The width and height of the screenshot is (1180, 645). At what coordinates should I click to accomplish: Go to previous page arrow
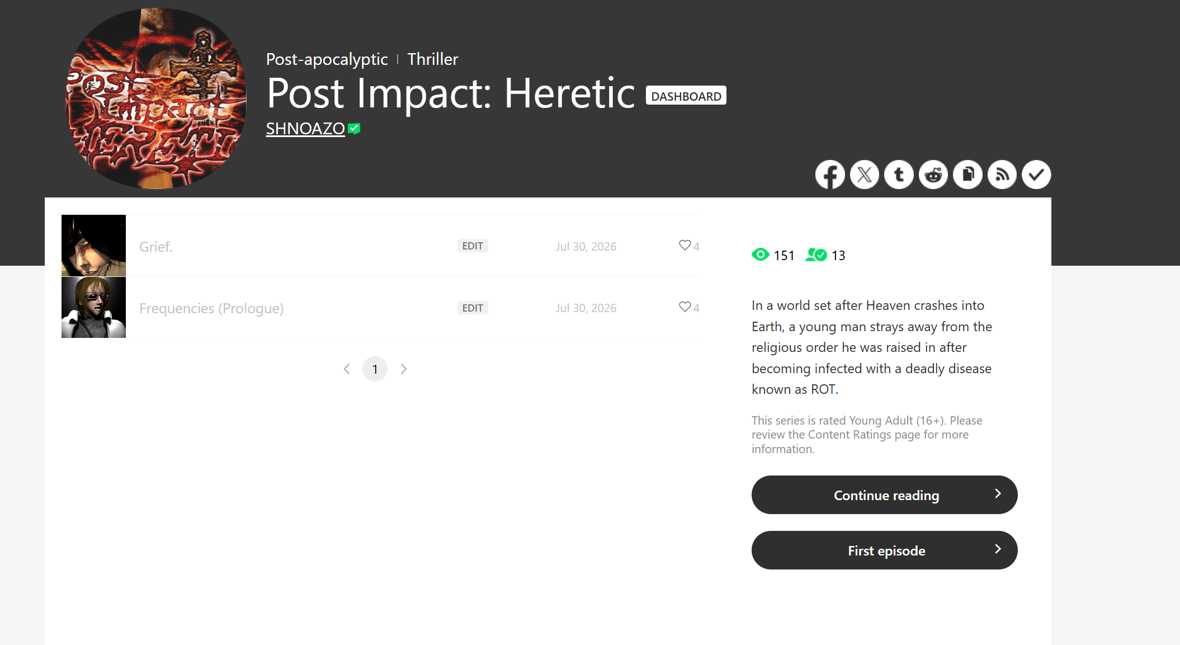pyautogui.click(x=347, y=369)
